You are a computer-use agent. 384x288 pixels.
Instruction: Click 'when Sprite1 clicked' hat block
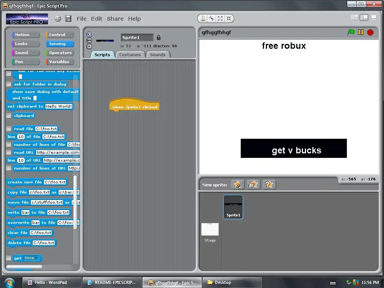[x=135, y=105]
